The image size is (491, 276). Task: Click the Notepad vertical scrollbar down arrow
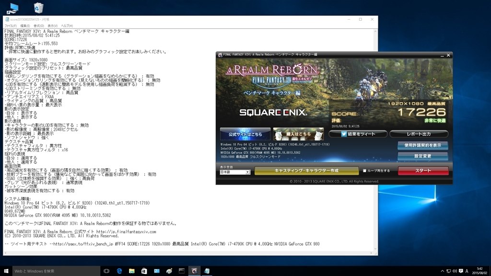point(375,249)
